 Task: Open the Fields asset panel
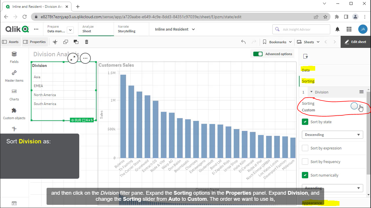coord(14,57)
